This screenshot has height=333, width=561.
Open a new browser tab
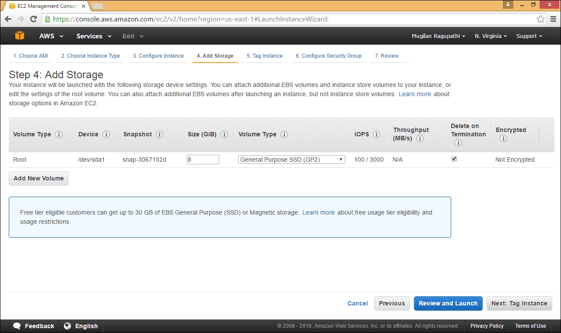[x=98, y=6]
